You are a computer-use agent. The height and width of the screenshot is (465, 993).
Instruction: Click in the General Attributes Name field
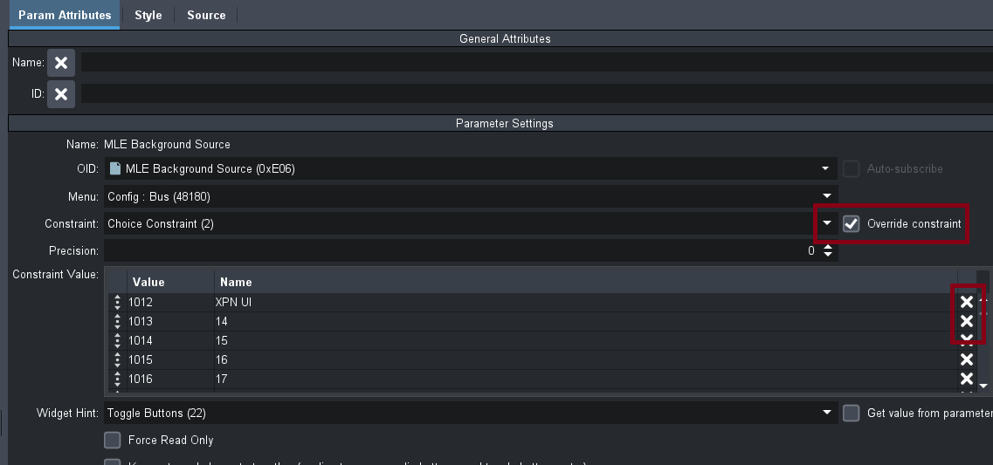tap(524, 63)
